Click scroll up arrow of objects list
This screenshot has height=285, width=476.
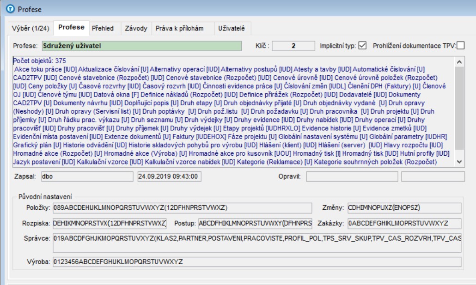[458, 61]
